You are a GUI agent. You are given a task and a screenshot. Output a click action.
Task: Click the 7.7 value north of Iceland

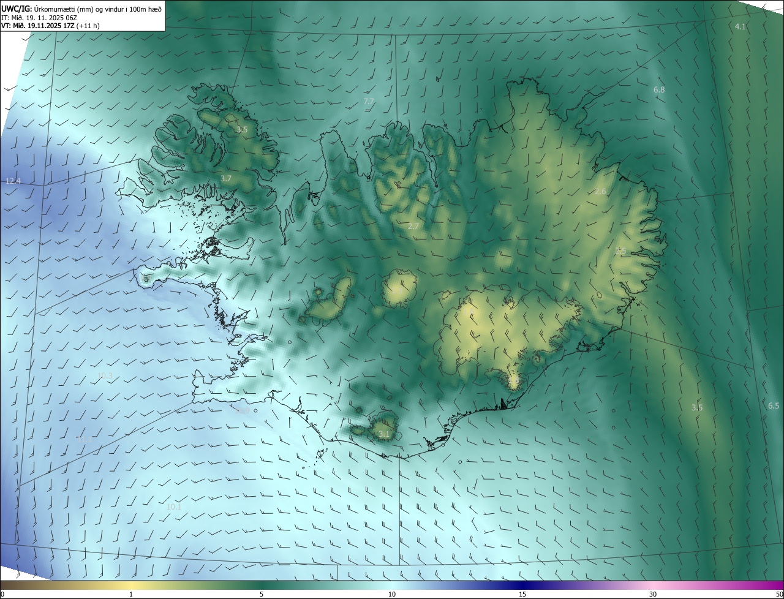(x=369, y=101)
